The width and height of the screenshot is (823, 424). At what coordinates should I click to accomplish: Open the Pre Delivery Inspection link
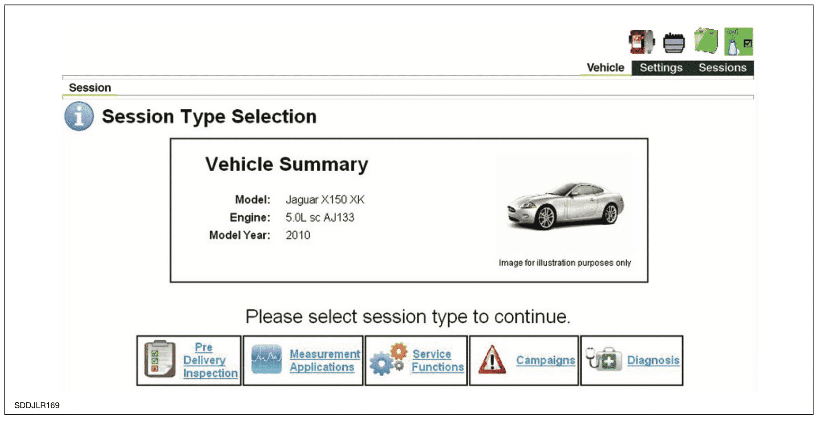210,360
